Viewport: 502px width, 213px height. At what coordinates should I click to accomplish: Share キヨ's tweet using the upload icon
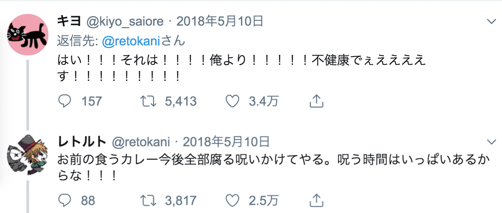coord(316,101)
